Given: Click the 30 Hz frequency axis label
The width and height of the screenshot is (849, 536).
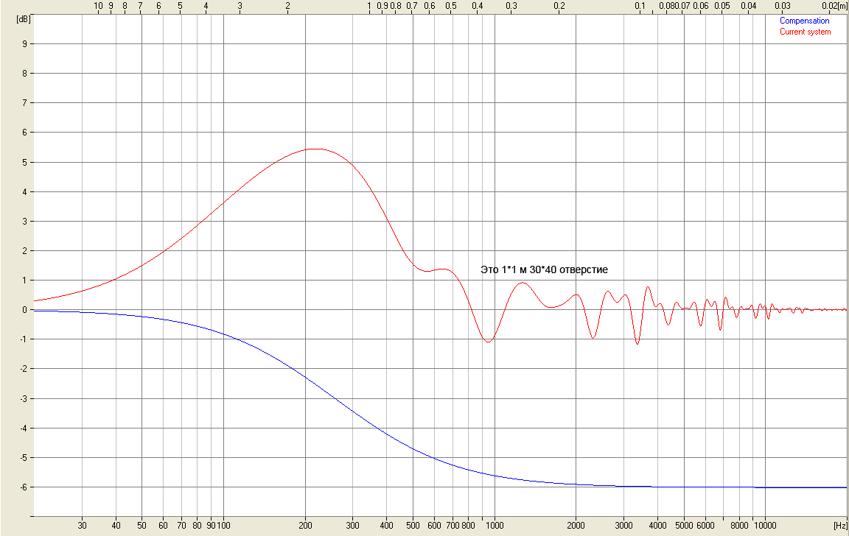Looking at the screenshot, I should 83,525.
